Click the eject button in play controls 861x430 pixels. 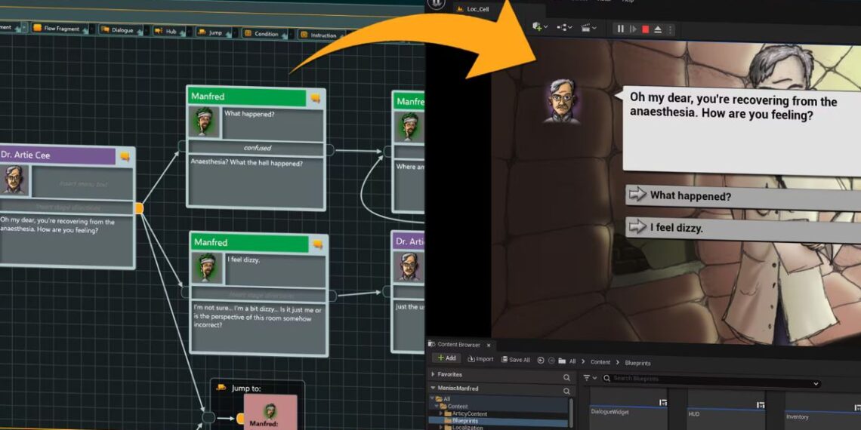click(x=657, y=29)
